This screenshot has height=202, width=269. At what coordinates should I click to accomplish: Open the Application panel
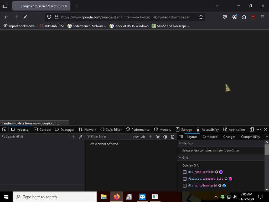pyautogui.click(x=234, y=129)
